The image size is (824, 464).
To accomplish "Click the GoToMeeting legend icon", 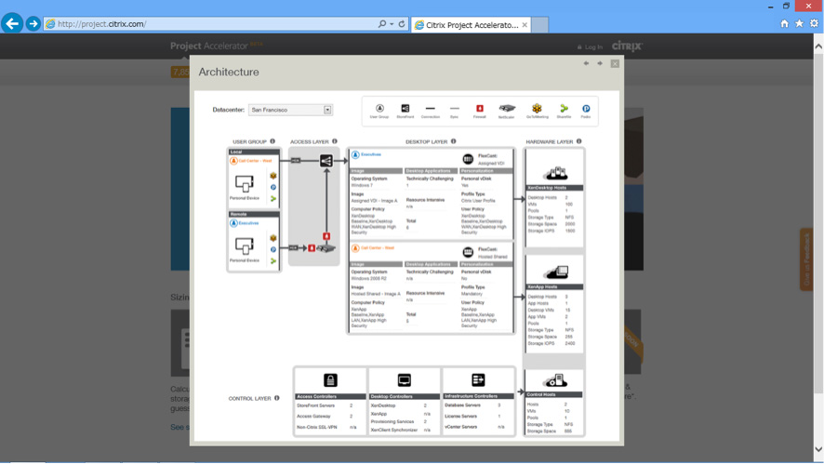I will pos(537,108).
